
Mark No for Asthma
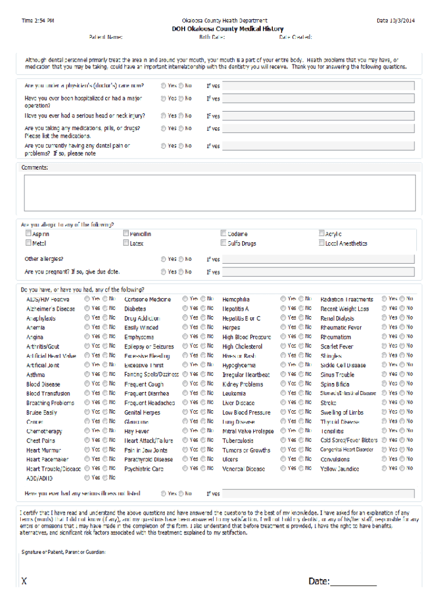pos(105,375)
